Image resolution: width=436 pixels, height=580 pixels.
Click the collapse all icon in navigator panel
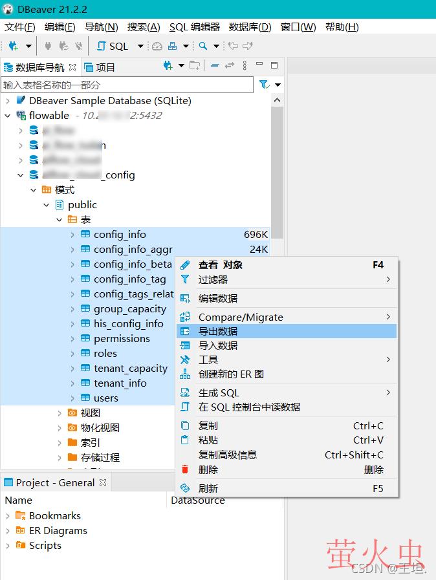(215, 65)
